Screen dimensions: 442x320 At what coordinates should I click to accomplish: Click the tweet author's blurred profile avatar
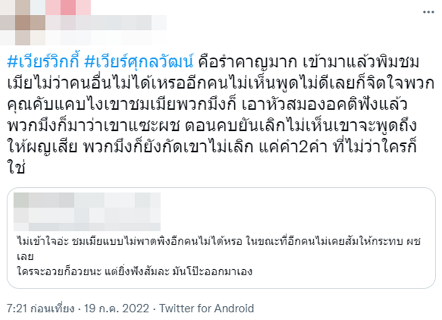(22, 22)
